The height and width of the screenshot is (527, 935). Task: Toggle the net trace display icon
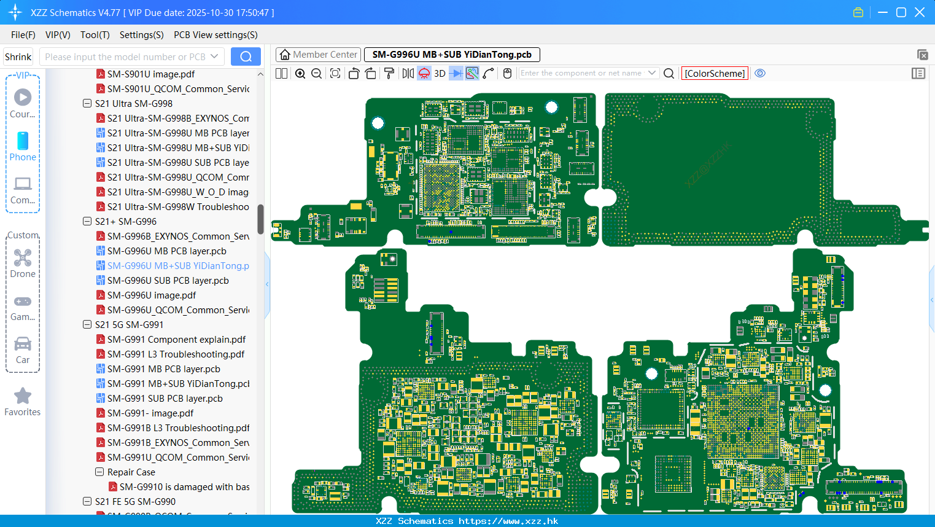(472, 73)
